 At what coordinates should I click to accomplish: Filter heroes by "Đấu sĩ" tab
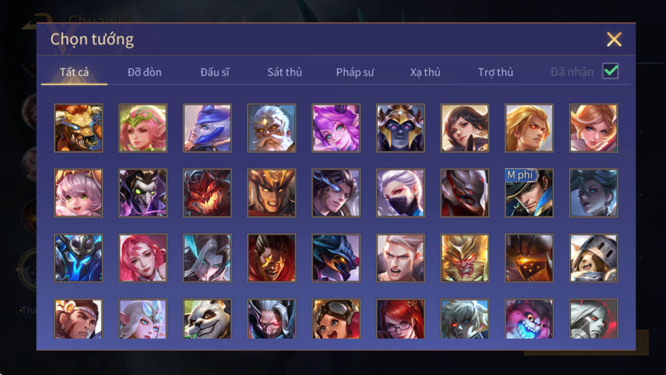tap(215, 72)
